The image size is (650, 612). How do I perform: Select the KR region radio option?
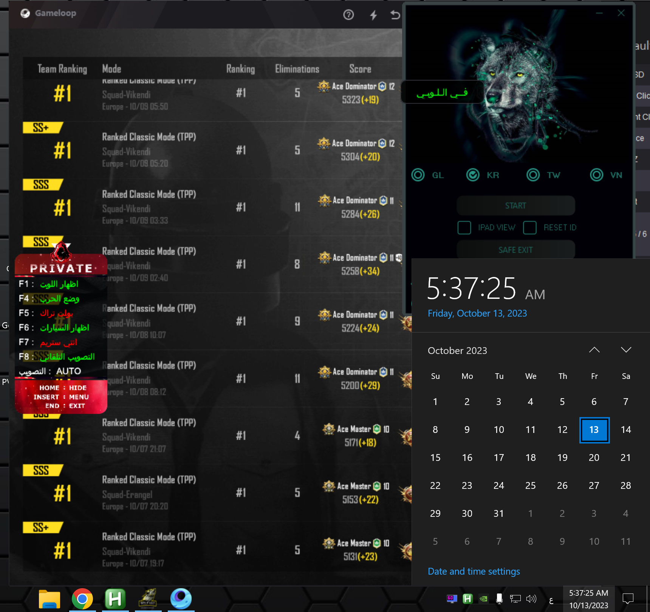(x=473, y=175)
